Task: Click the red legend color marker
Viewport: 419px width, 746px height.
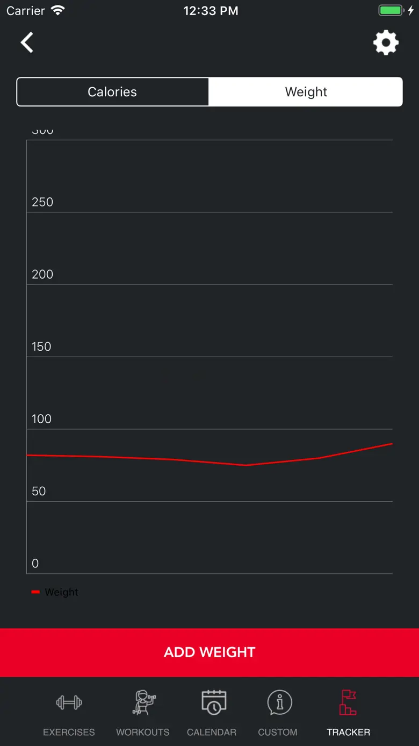Action: pyautogui.click(x=35, y=592)
